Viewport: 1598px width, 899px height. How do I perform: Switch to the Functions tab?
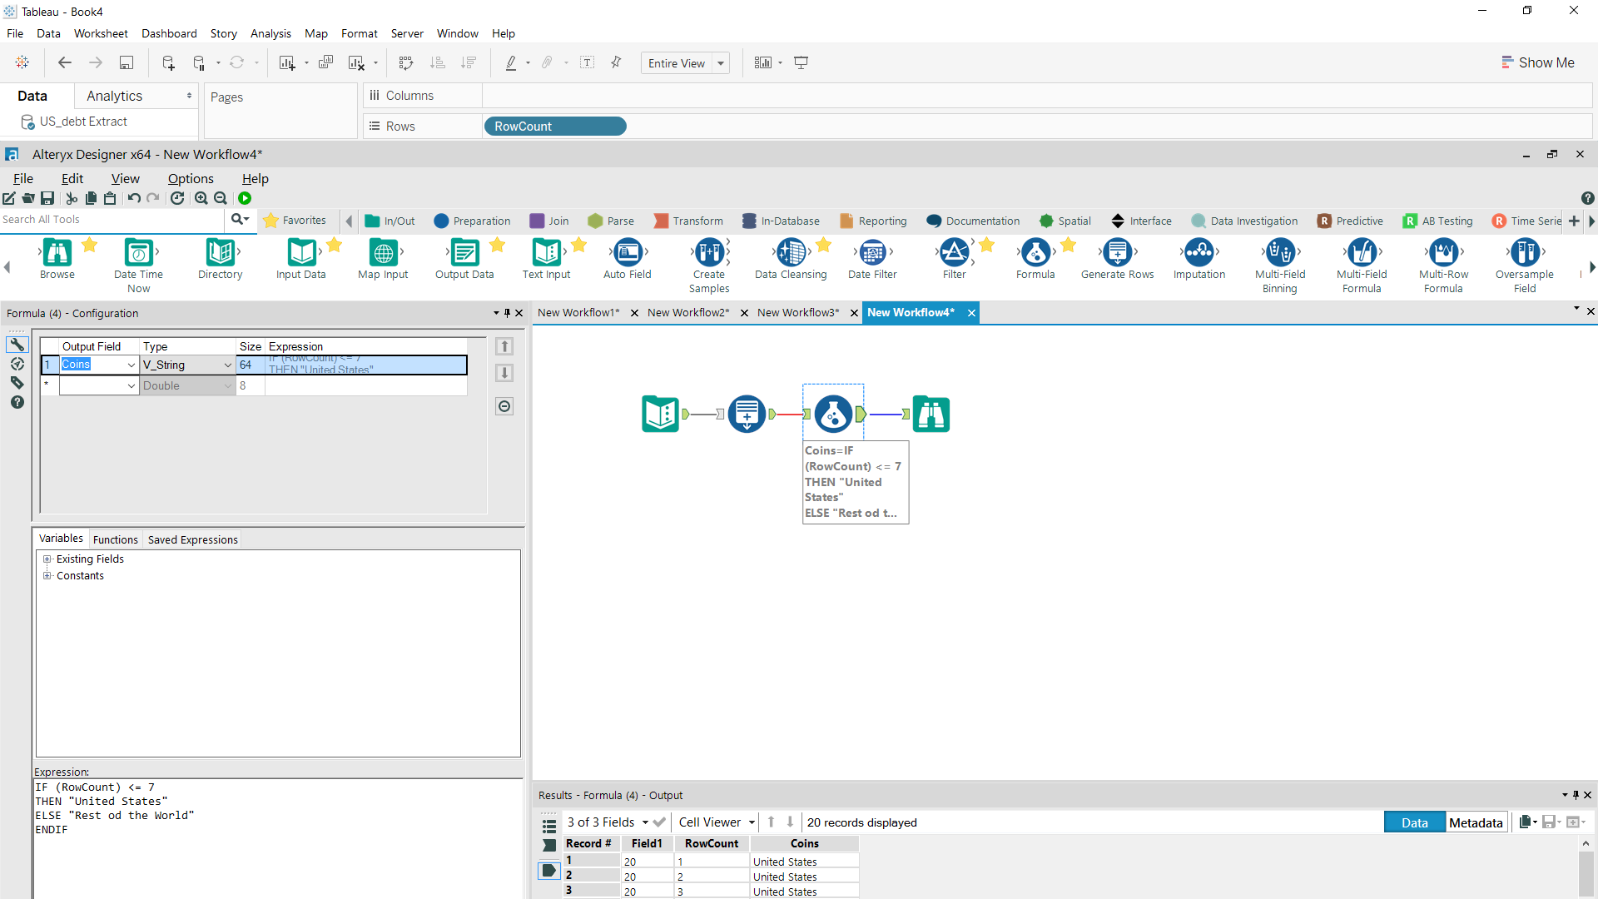click(x=115, y=539)
